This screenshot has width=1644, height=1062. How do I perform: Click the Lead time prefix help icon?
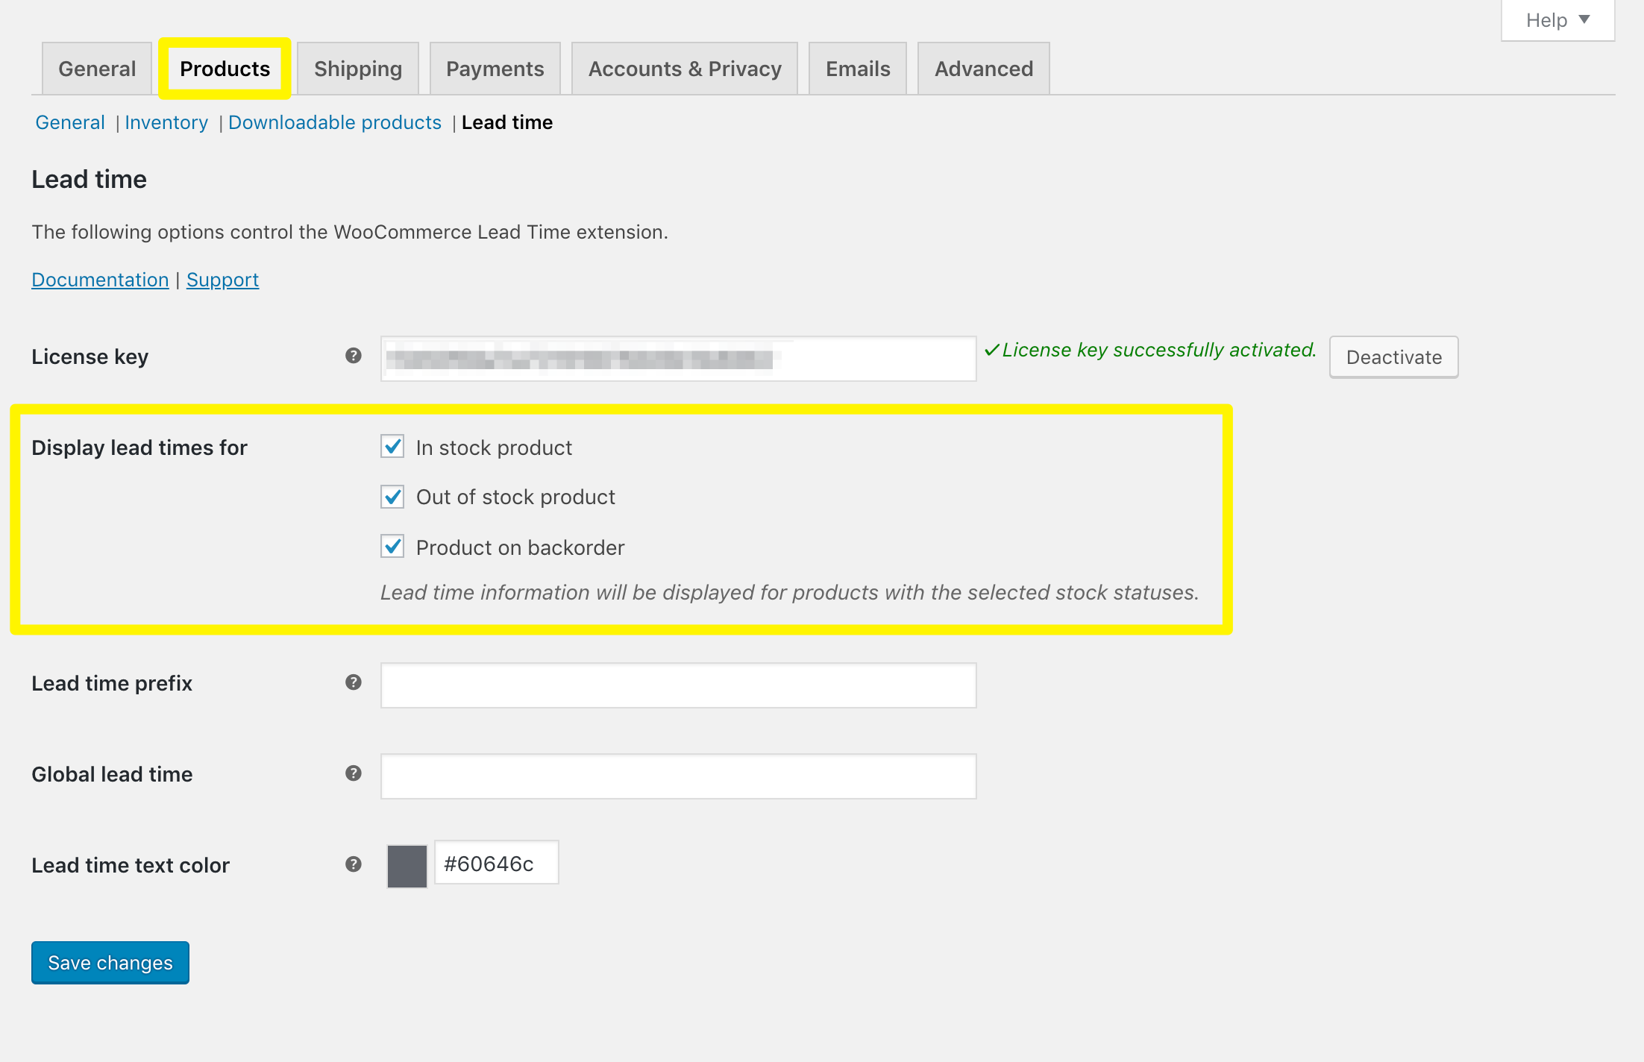coord(354,682)
